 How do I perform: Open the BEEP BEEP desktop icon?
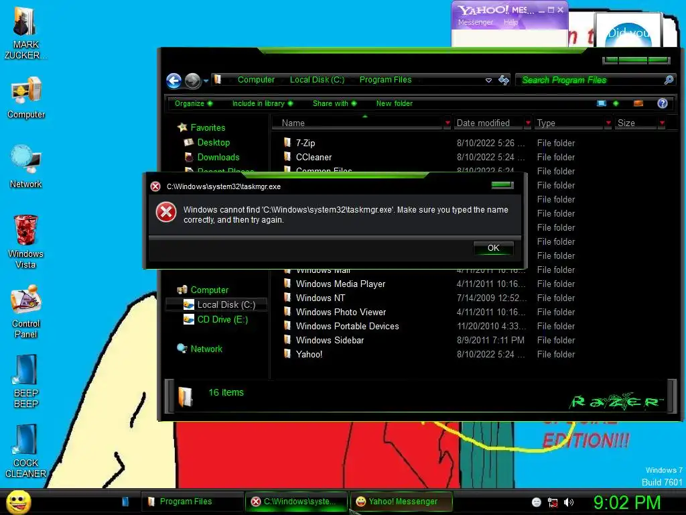26,381
